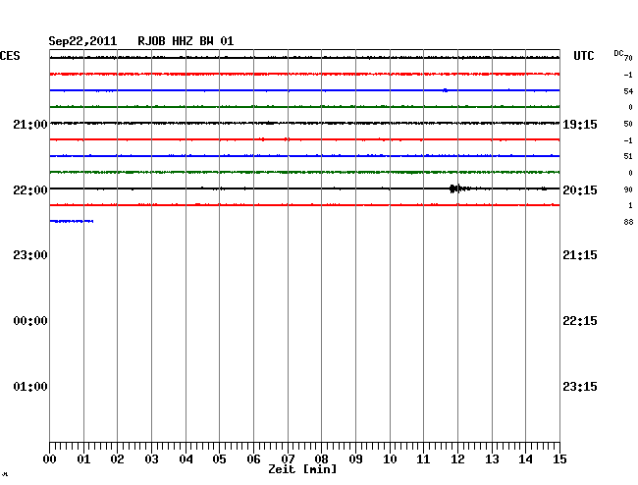Click the seismic event burst on the 22:00 trace
638x485 pixels.
pyautogui.click(x=456, y=189)
